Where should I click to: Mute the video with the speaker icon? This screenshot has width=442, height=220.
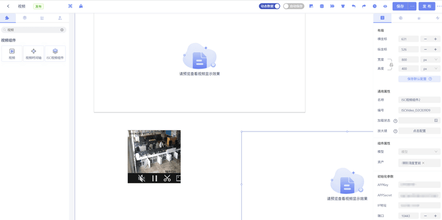141,178
